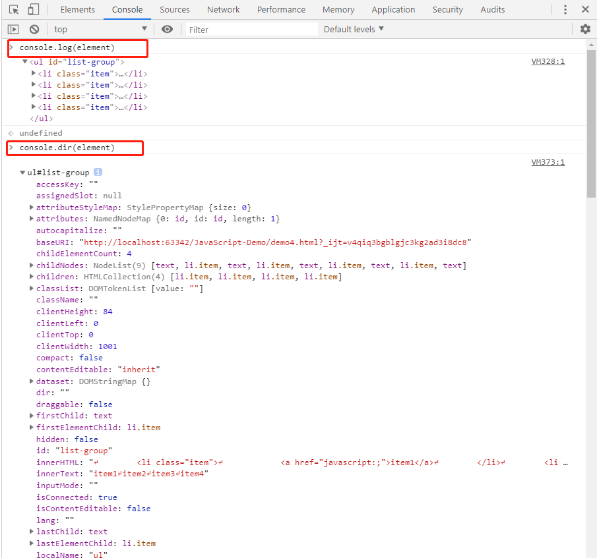Viewport: 597px width, 558px height.
Task: Open the Default levels dropdown
Action: (354, 29)
